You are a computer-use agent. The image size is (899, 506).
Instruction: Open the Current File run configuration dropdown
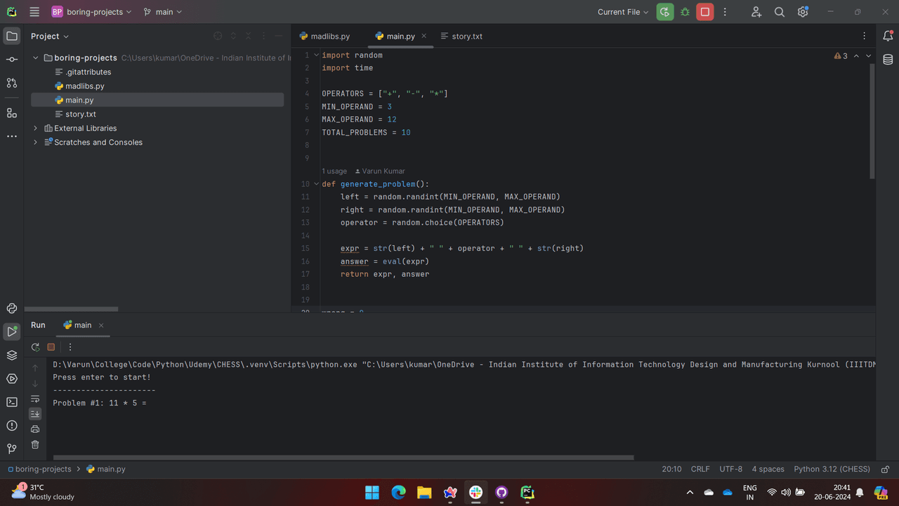point(623,12)
